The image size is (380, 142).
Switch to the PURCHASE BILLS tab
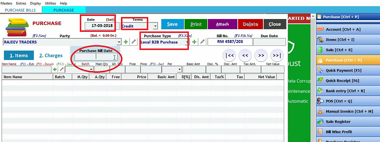20,10
